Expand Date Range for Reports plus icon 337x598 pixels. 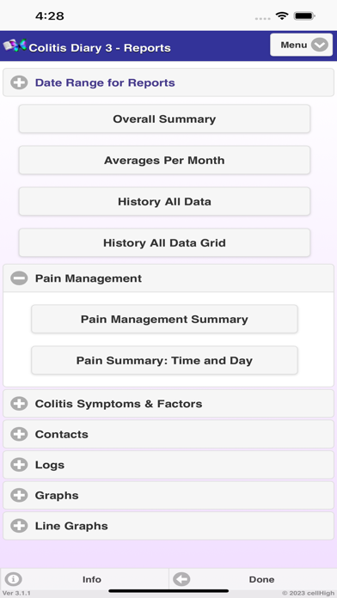(x=19, y=82)
